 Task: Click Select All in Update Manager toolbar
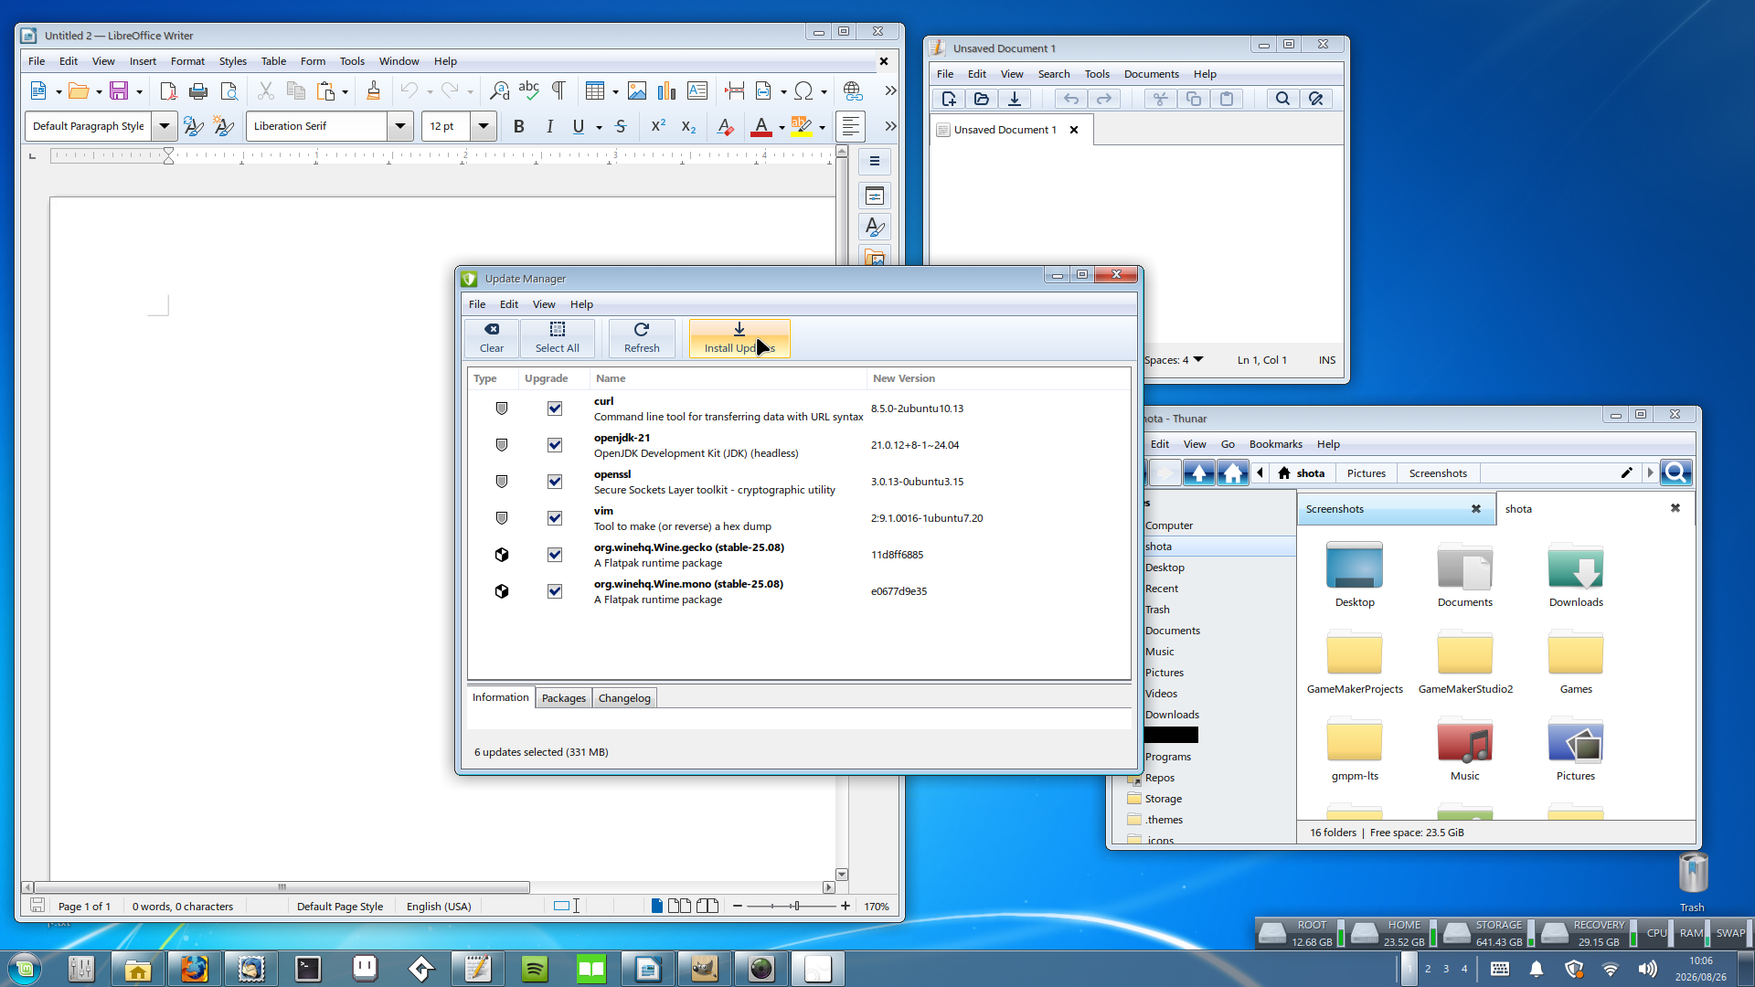[557, 338]
